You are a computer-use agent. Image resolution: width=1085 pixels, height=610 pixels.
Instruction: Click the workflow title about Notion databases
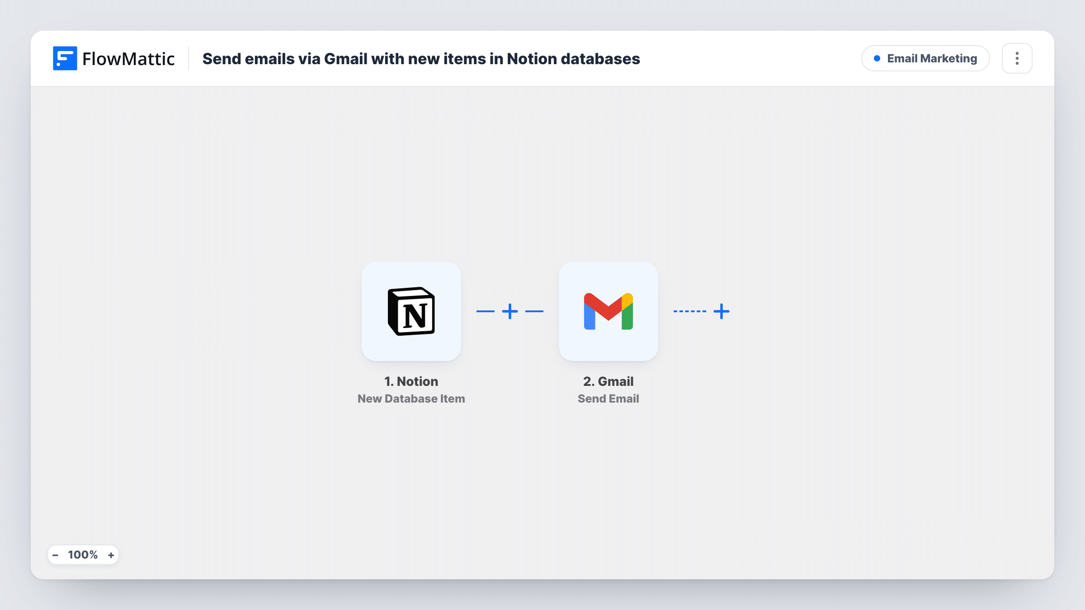(421, 59)
